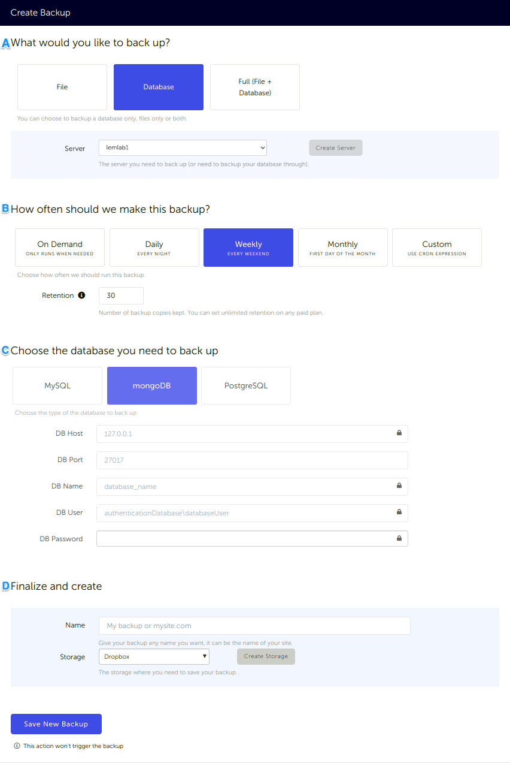Screen dimensions: 510x763
Task: Click the Retention info icon
Action: (x=82, y=295)
